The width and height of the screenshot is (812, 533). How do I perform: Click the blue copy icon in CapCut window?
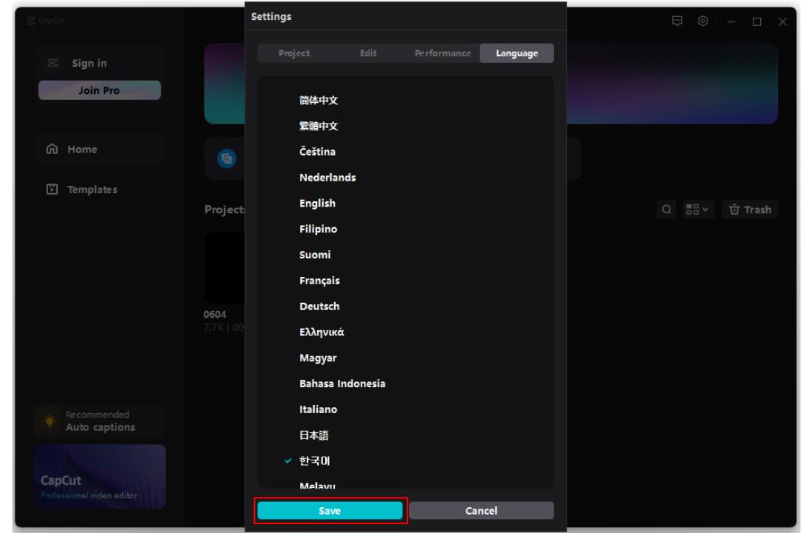point(227,158)
